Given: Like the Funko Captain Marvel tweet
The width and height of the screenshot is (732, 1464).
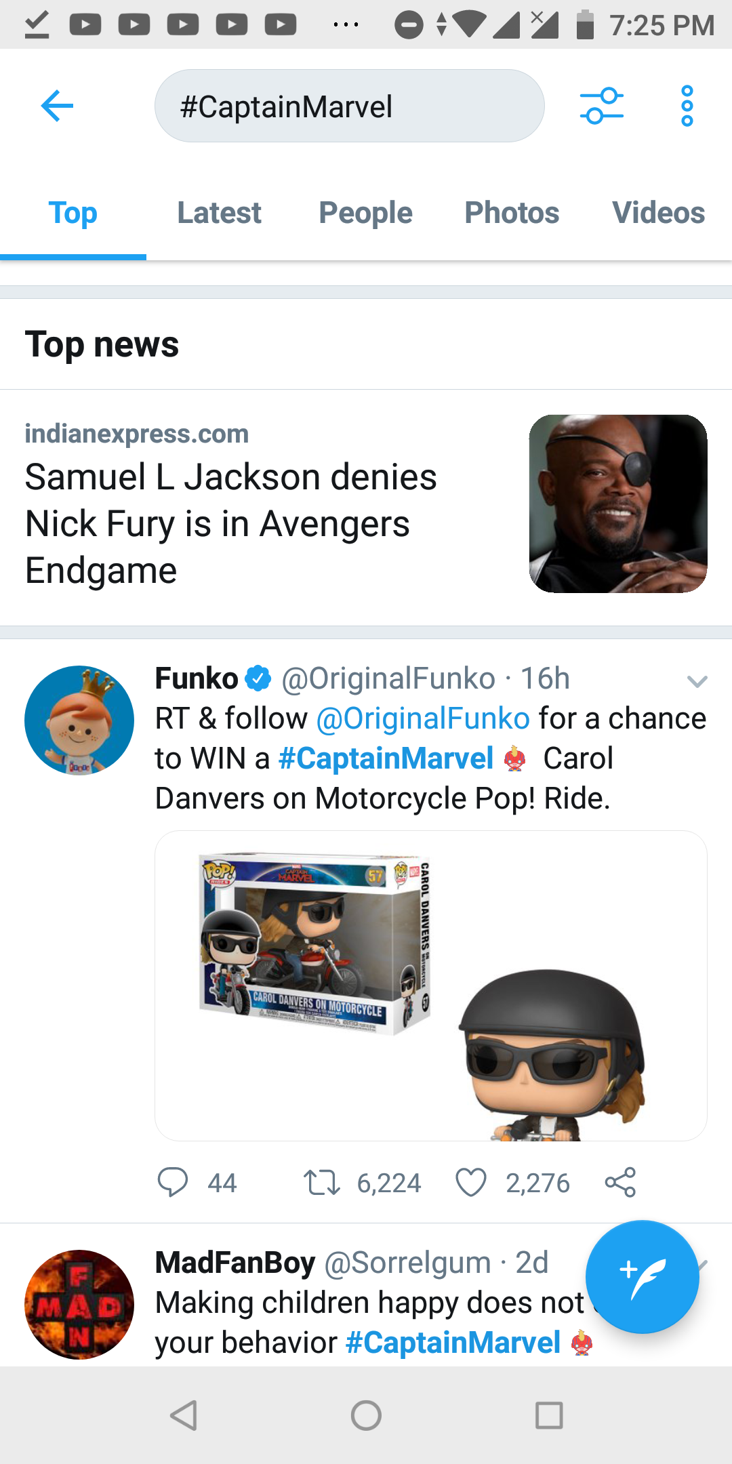Looking at the screenshot, I should [471, 1183].
